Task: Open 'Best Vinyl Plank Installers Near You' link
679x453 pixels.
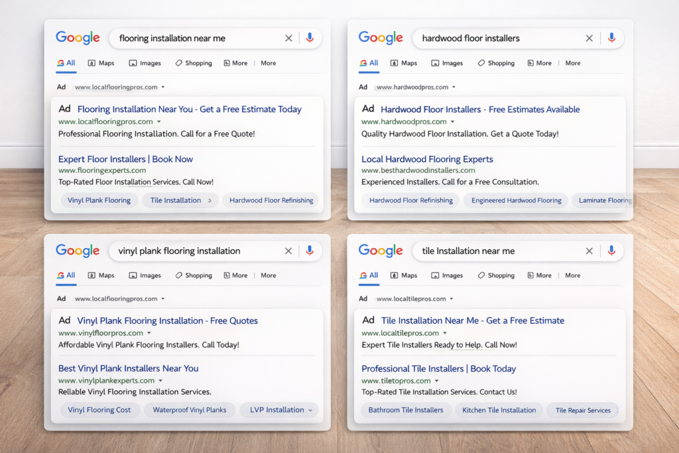Action: [x=128, y=368]
